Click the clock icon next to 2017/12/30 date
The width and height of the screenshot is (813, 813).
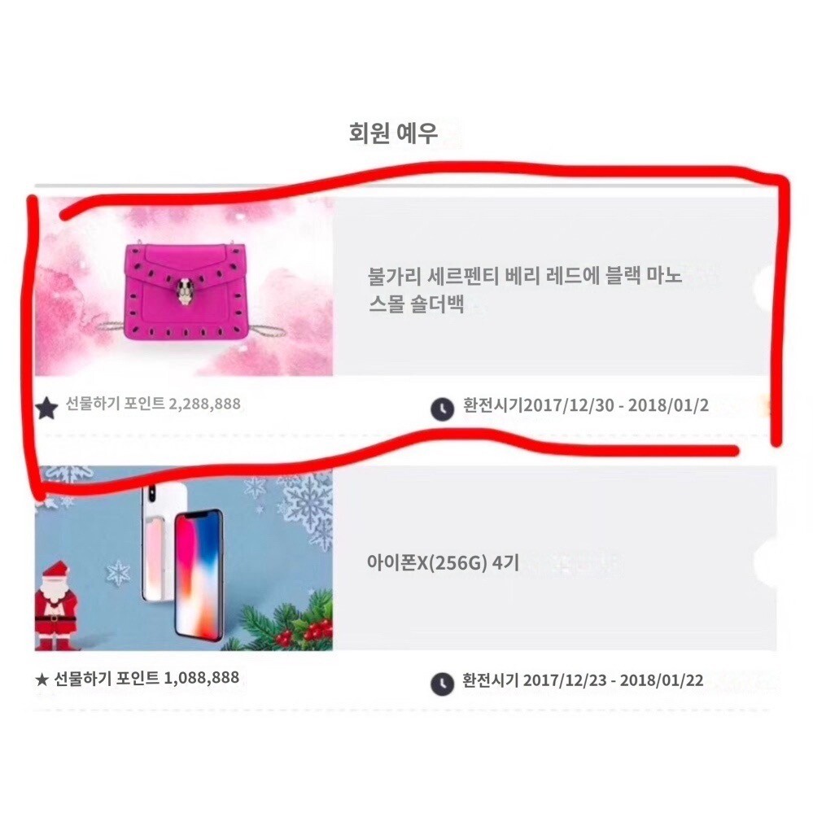coord(442,409)
